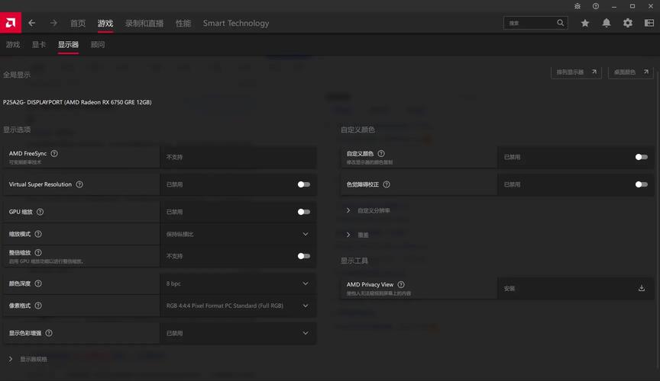This screenshot has width=660, height=381.
Task: Show help for GPU 缩放
Action: click(x=40, y=212)
